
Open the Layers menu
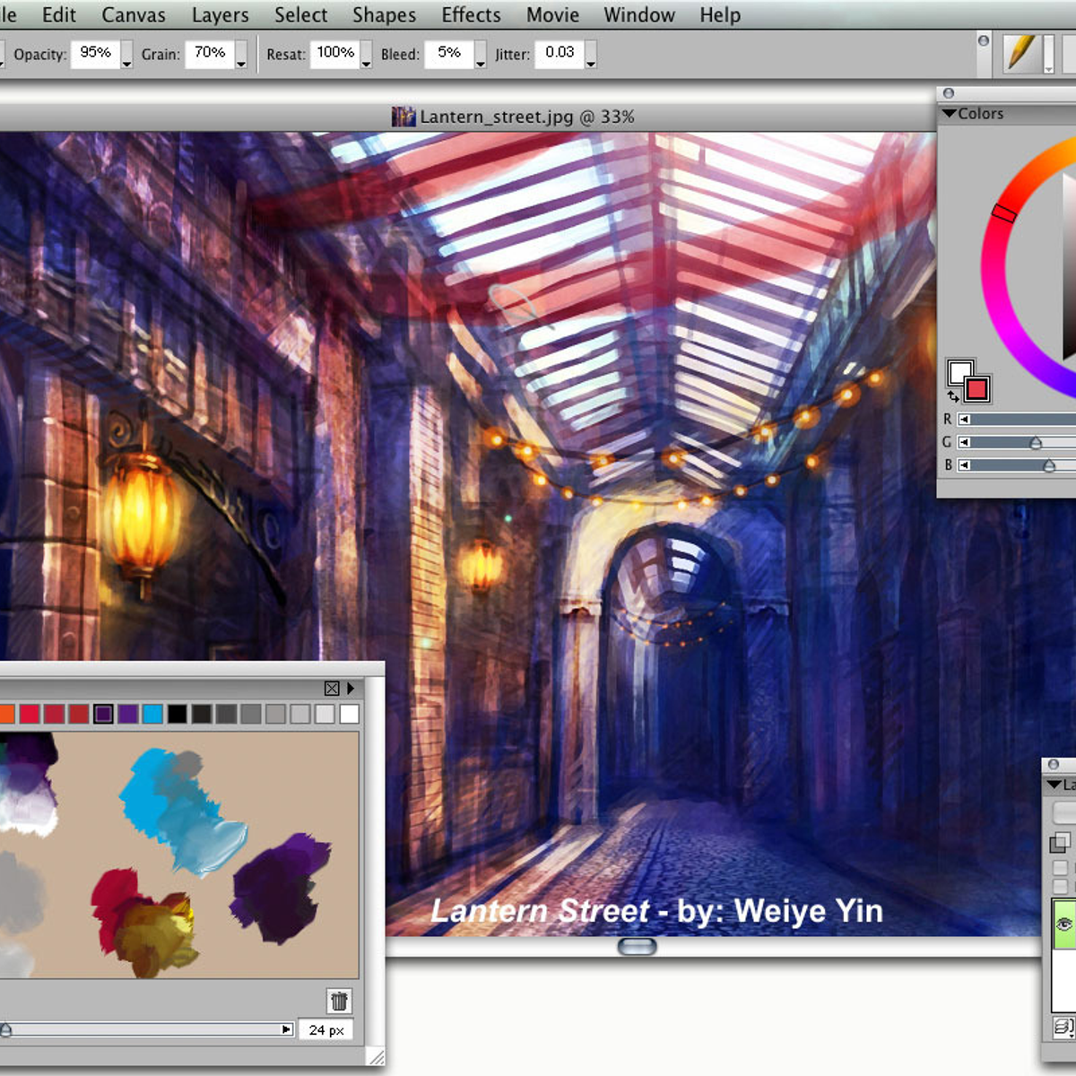tap(219, 14)
